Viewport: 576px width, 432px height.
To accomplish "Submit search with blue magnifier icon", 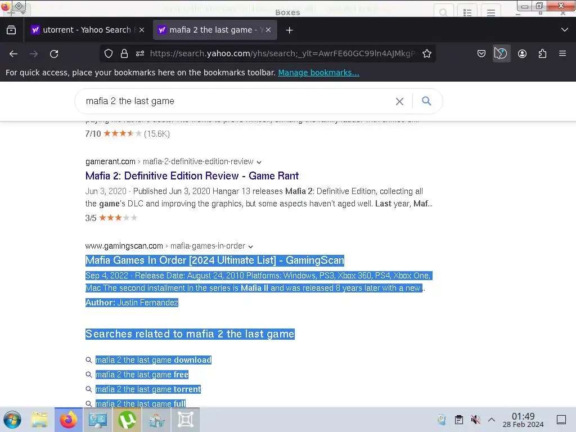I will (x=426, y=101).
